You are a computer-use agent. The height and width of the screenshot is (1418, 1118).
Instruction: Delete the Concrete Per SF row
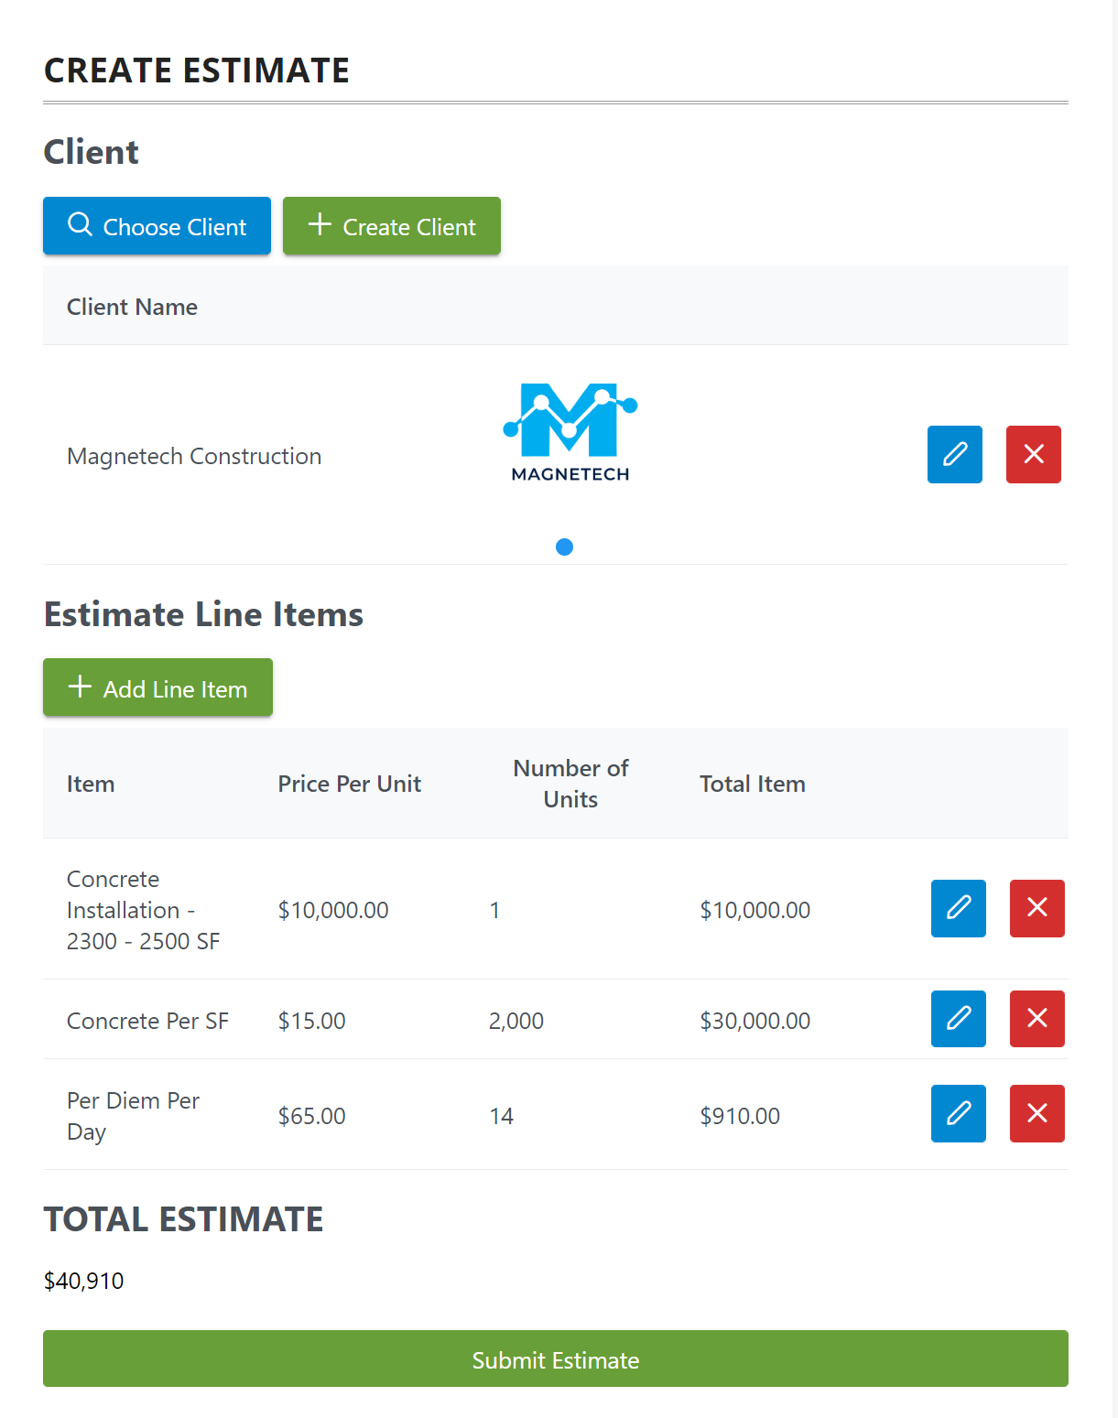pos(1037,1018)
